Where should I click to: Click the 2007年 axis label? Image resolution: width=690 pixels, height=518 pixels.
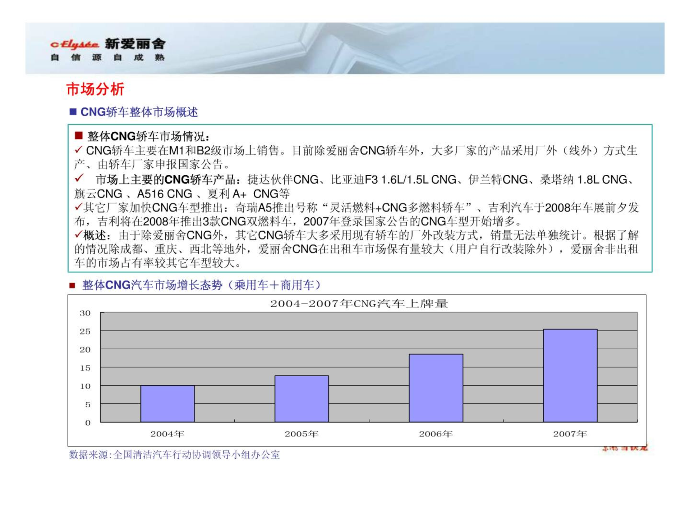570,434
